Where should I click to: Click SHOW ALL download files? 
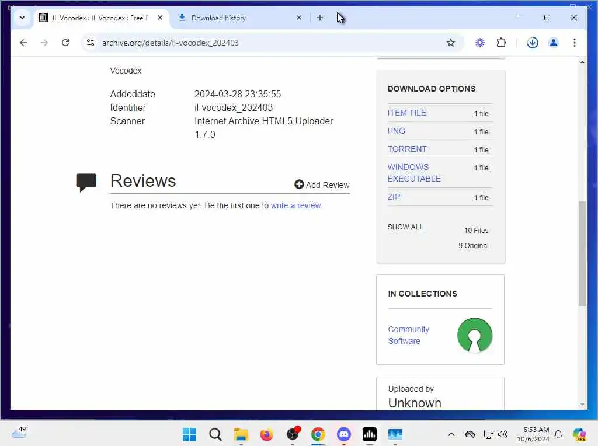(405, 227)
